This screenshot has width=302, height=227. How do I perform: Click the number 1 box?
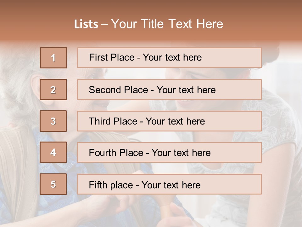tap(53, 58)
